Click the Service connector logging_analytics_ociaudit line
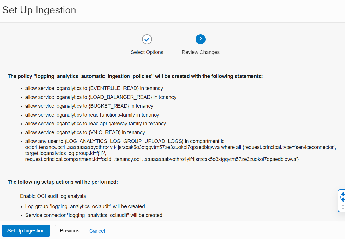345x239 pixels. (94, 215)
